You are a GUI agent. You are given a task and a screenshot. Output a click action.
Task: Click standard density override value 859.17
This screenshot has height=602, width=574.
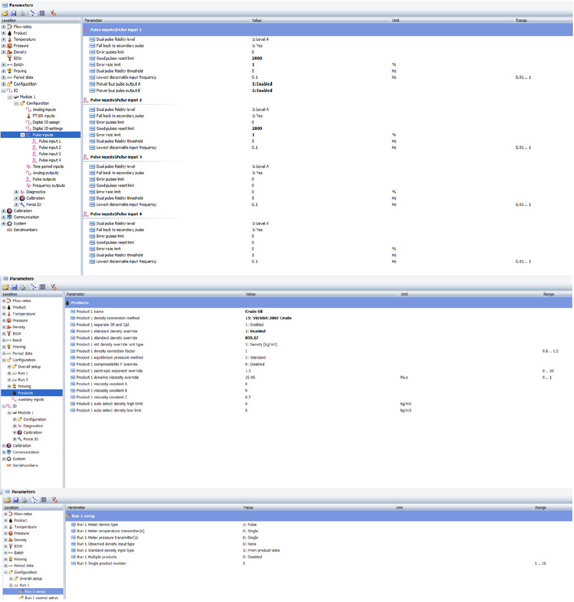[251, 338]
